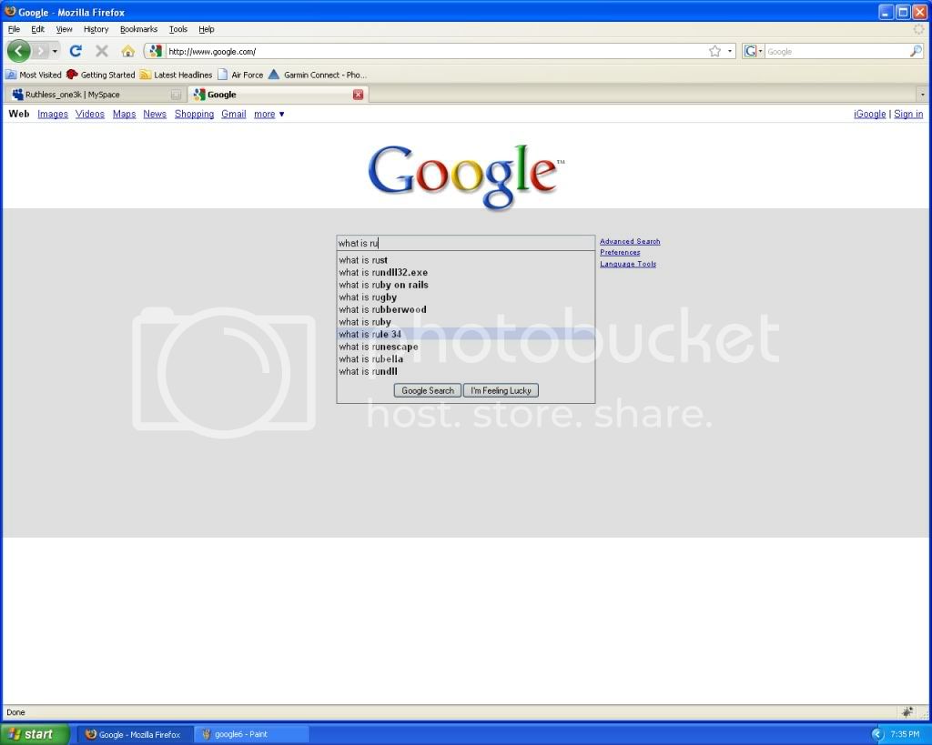This screenshot has width=932, height=745.
Task: Click the Shopping link
Action: pos(194,114)
